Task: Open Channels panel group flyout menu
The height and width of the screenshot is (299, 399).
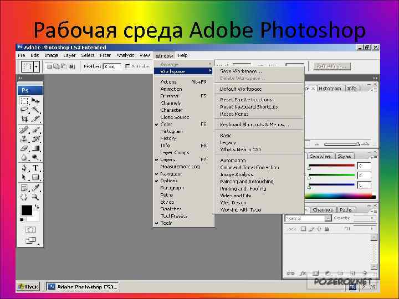Action: [x=374, y=211]
